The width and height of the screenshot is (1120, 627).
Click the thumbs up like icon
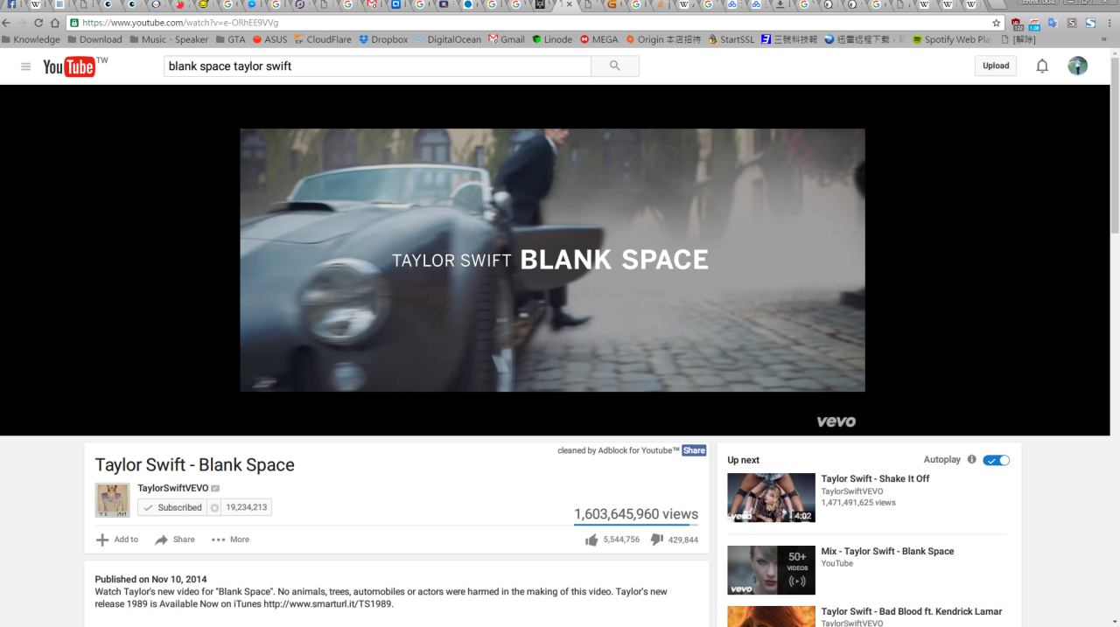pyautogui.click(x=592, y=540)
